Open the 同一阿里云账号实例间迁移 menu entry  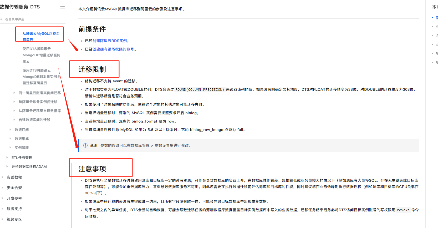coord(40,93)
